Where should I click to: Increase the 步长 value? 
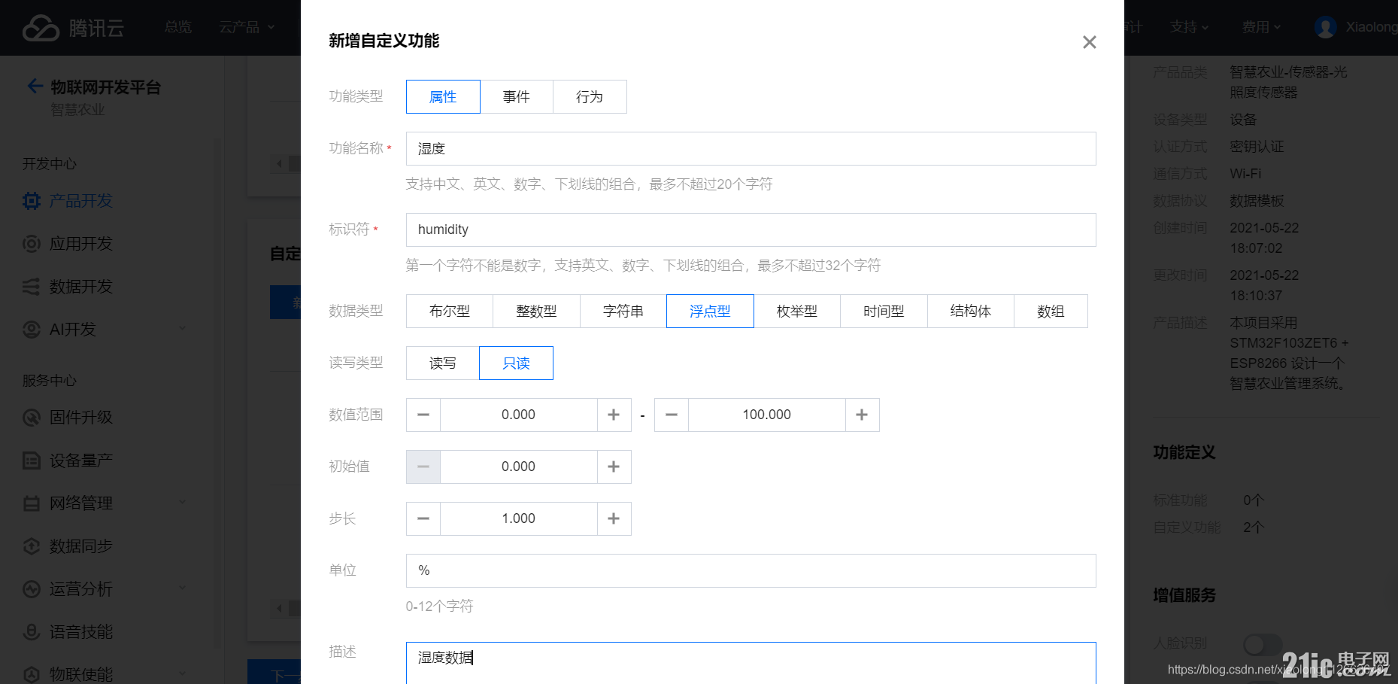tap(614, 519)
